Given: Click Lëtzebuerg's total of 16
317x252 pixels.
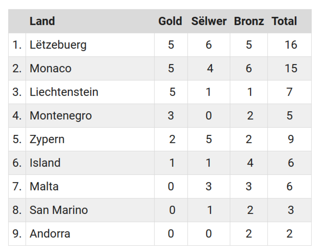Looking at the screenshot, I should 290,45.
